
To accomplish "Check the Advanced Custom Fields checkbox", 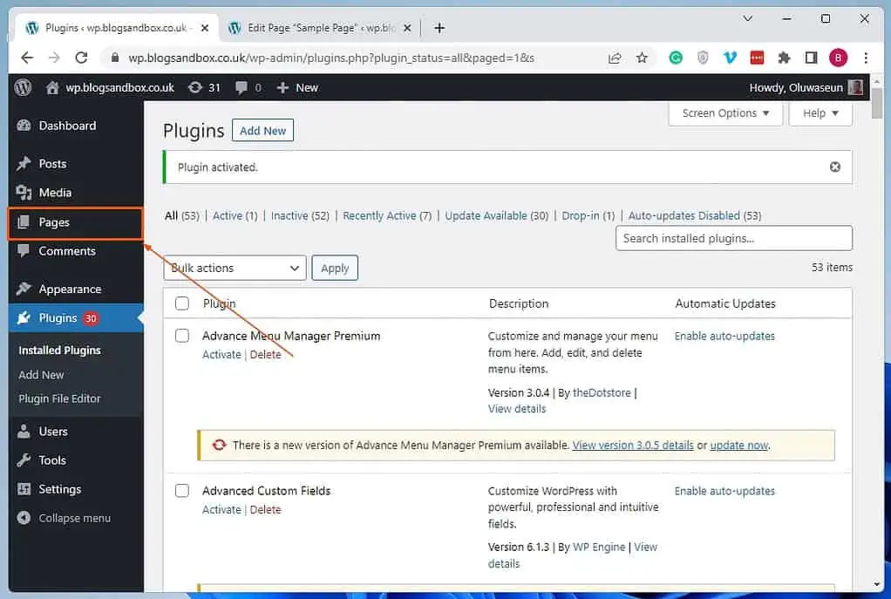I will coord(182,491).
